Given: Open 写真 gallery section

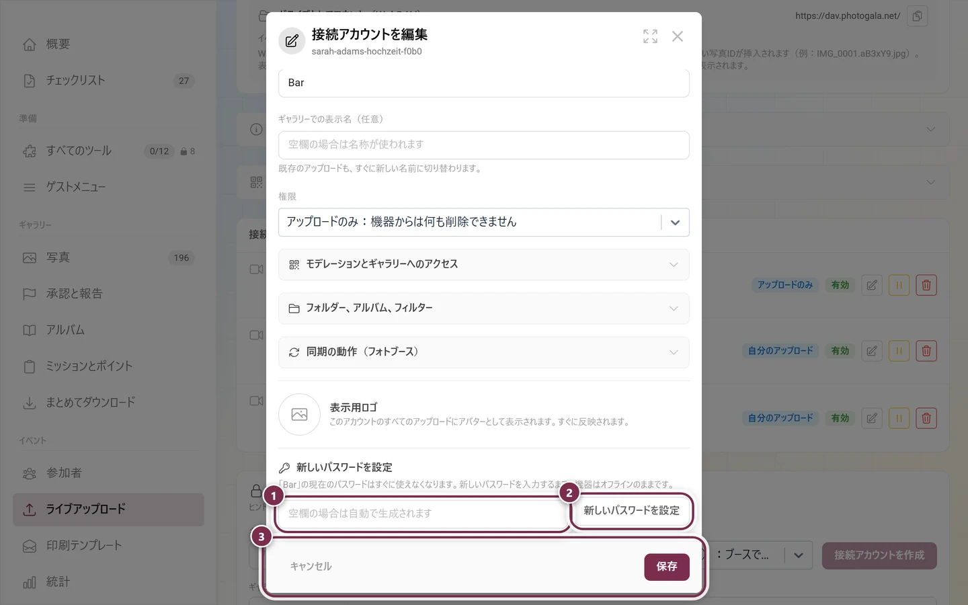Looking at the screenshot, I should pyautogui.click(x=108, y=257).
